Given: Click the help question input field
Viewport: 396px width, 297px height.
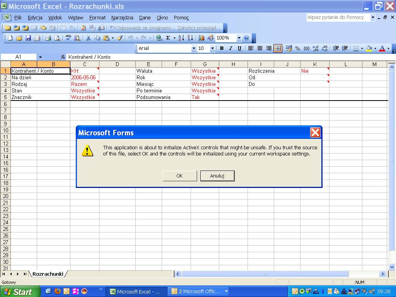Looking at the screenshot, I should click(338, 17).
